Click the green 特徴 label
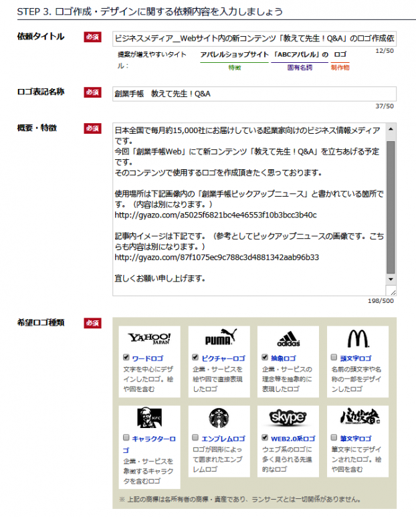 [x=235, y=68]
